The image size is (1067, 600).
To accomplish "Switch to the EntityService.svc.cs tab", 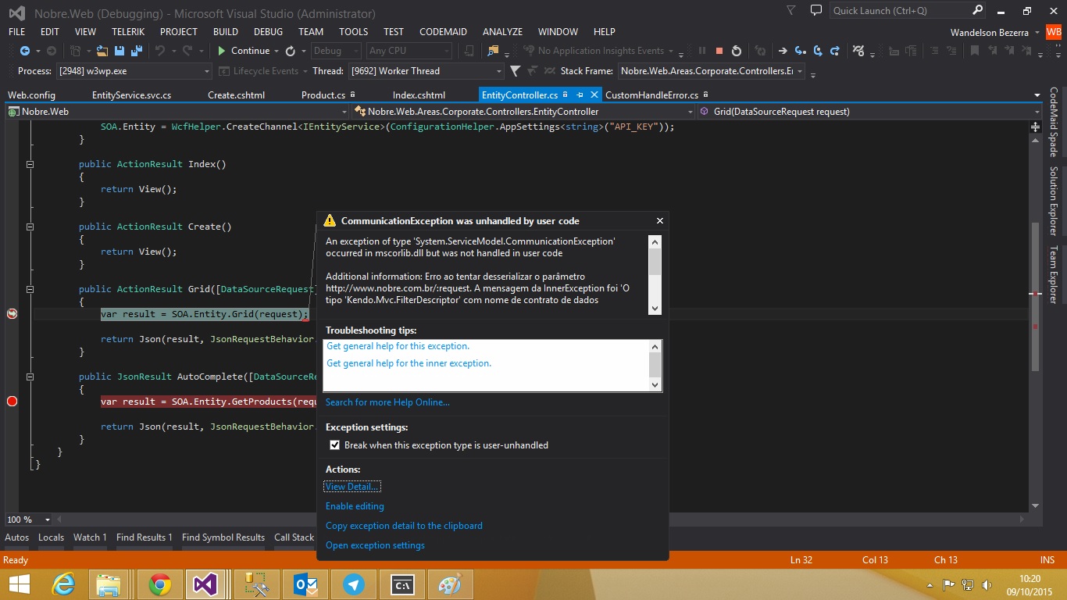I will [131, 95].
